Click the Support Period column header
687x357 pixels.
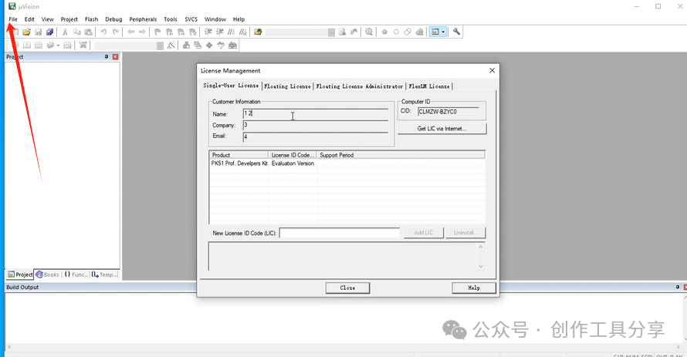(x=401, y=155)
